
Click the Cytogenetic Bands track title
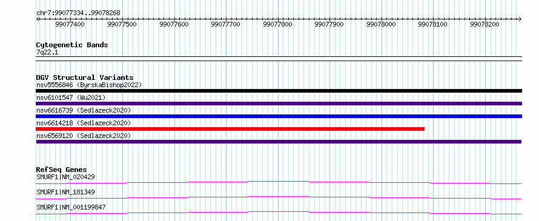point(72,45)
